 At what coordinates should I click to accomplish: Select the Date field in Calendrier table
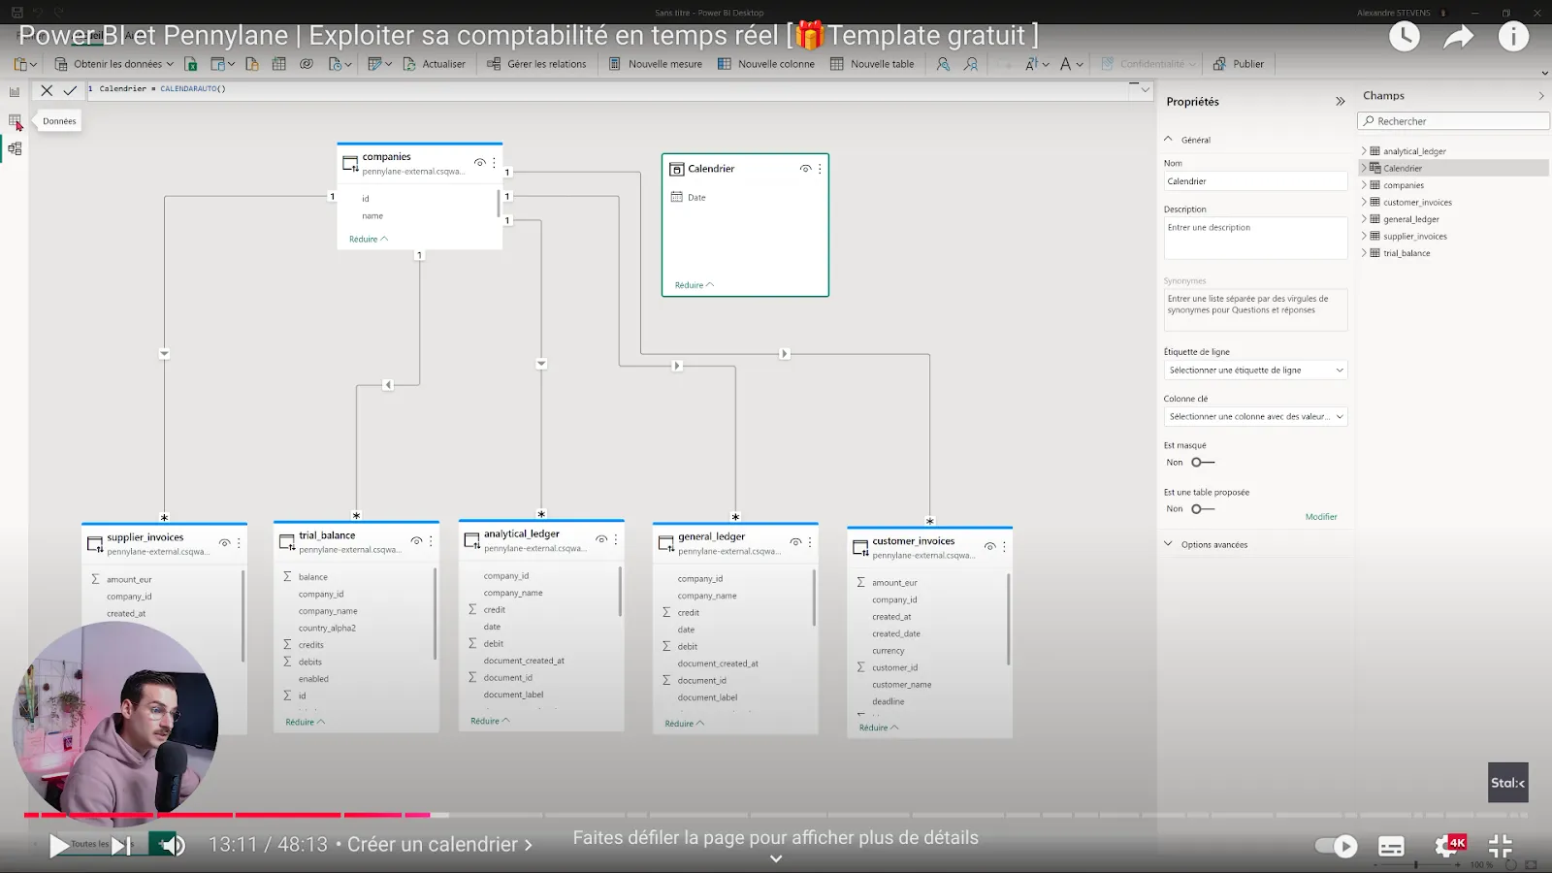696,198
